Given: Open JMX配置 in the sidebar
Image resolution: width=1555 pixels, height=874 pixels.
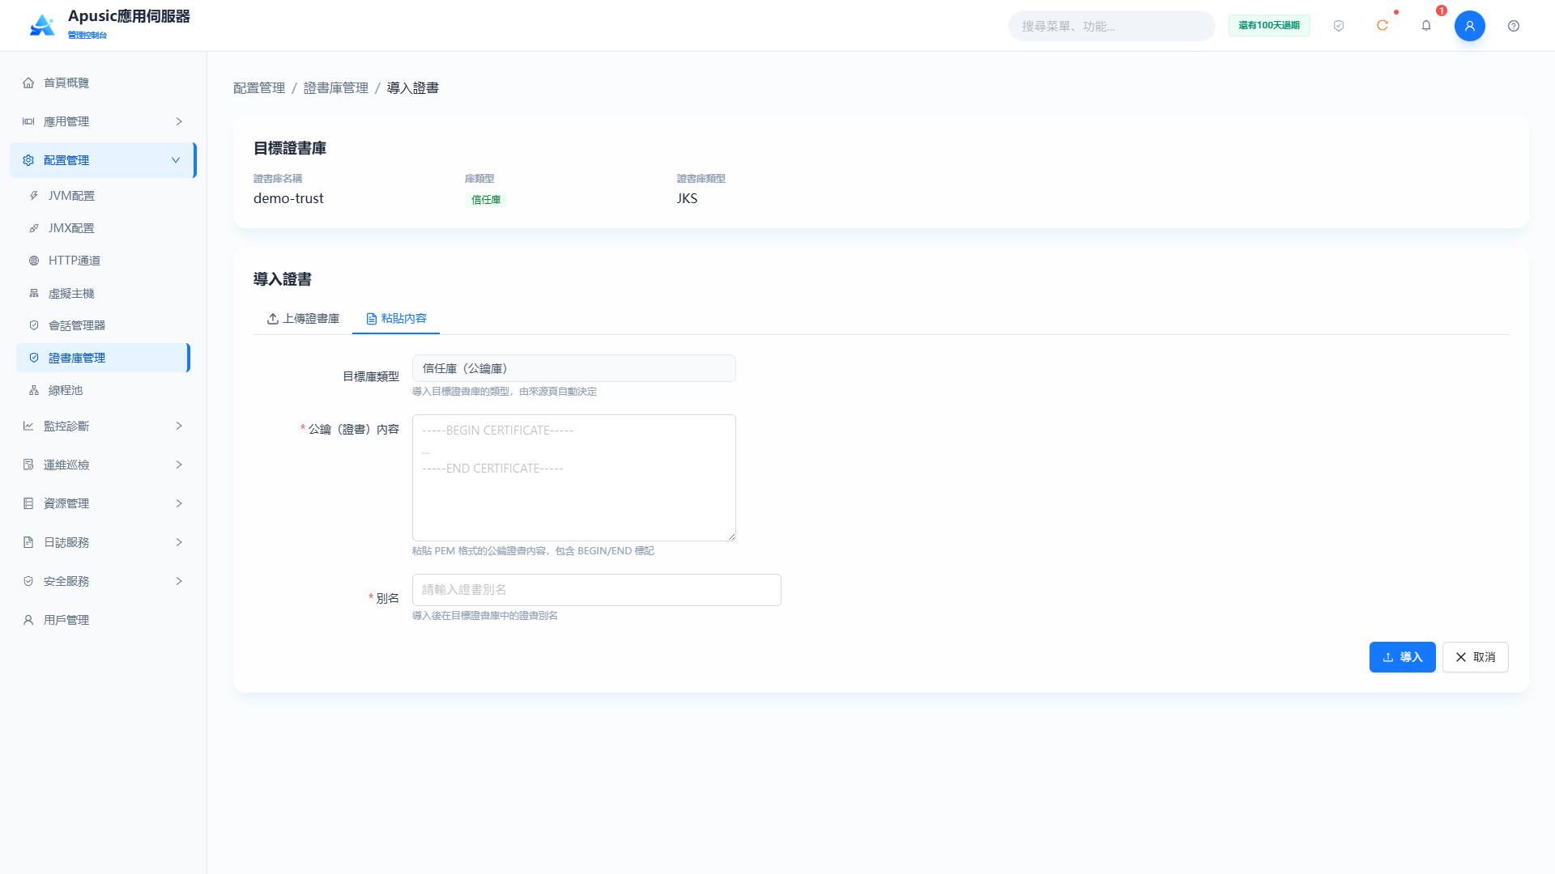Looking at the screenshot, I should click(103, 228).
